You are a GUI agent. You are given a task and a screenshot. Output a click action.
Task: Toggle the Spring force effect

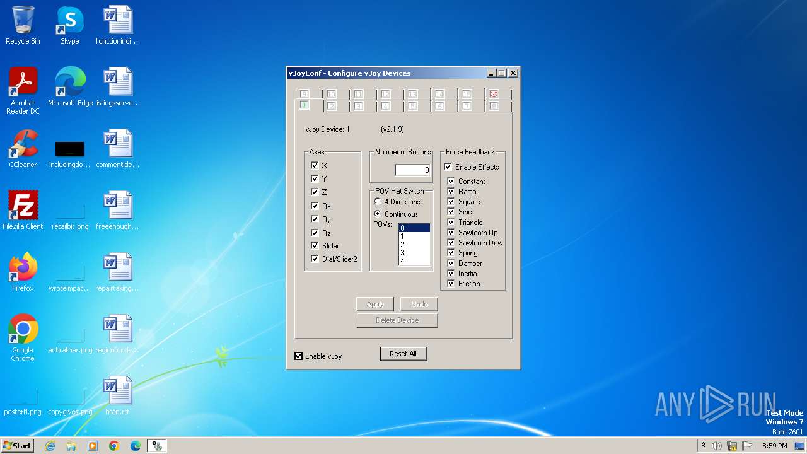(x=451, y=252)
